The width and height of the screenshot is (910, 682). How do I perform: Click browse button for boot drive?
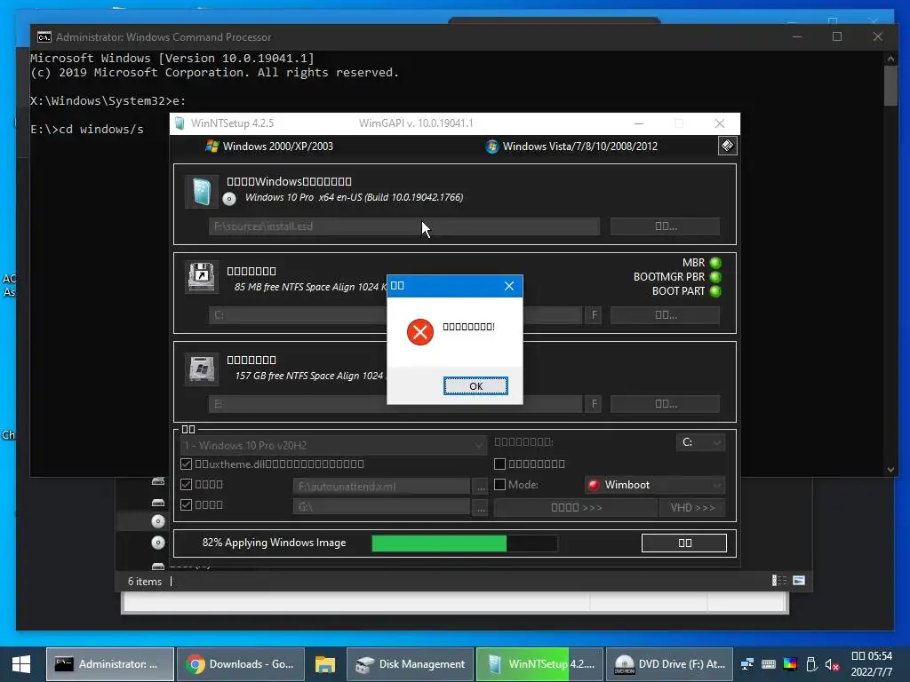(x=665, y=315)
